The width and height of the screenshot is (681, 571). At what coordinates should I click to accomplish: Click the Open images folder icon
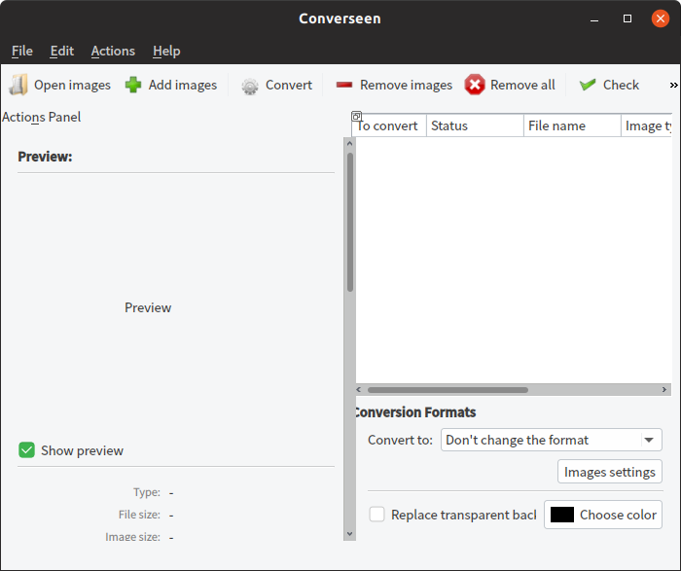[x=18, y=85]
